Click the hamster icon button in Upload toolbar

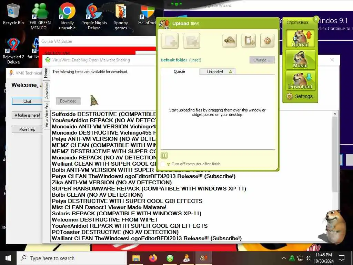(229, 41)
